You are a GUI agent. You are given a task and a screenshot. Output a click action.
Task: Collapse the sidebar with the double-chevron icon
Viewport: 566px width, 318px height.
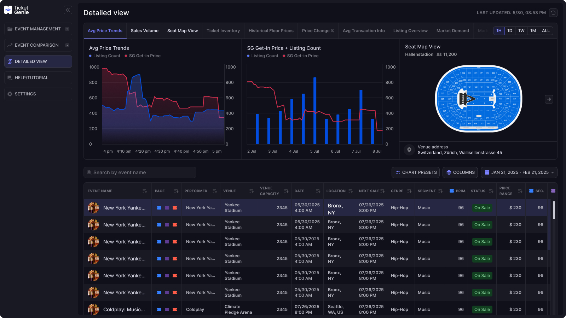coord(68,10)
